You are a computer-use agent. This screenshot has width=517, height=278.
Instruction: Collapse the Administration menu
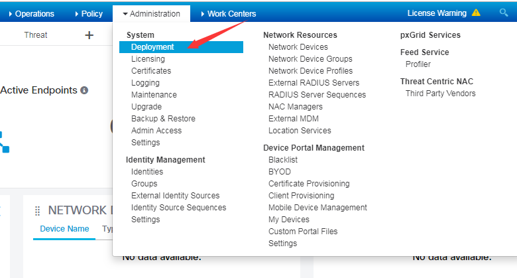tap(151, 13)
